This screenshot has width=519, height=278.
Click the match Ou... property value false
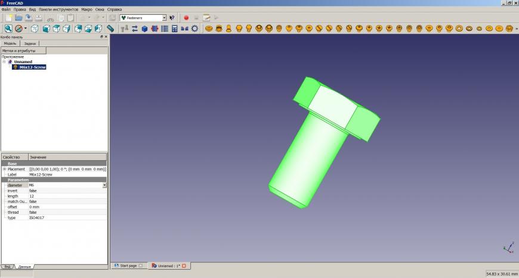tap(33, 201)
